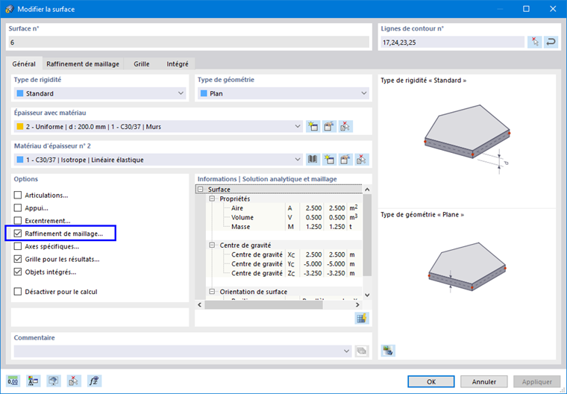
Task: Click the blue Standard rigidity color swatch
Action: pyautogui.click(x=20, y=93)
